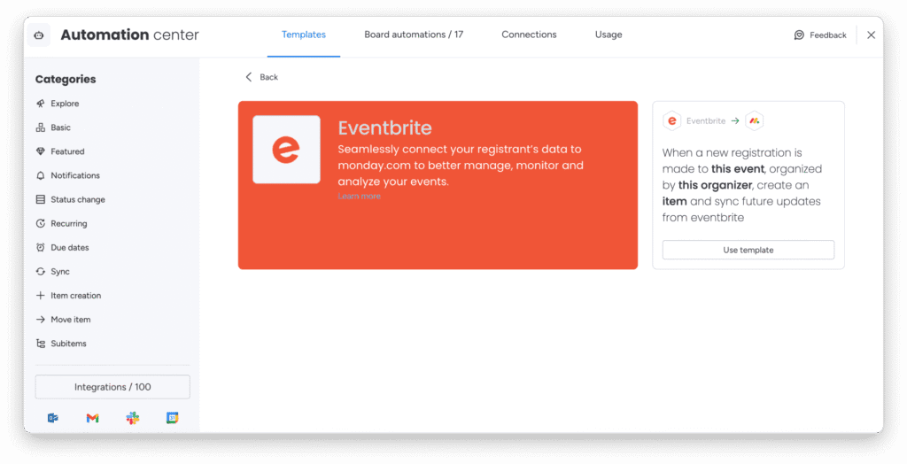Click the Eventbrite heading text on banner
Viewport: 907px width, 464px height.
coord(384,128)
